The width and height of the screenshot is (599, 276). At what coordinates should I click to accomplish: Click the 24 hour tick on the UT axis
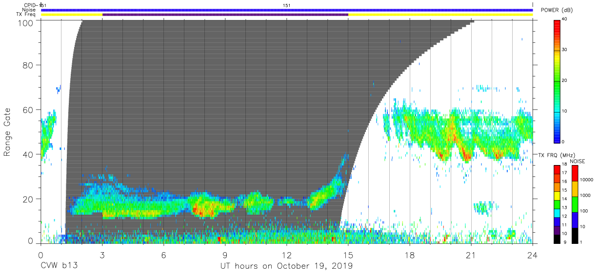pos(533,255)
